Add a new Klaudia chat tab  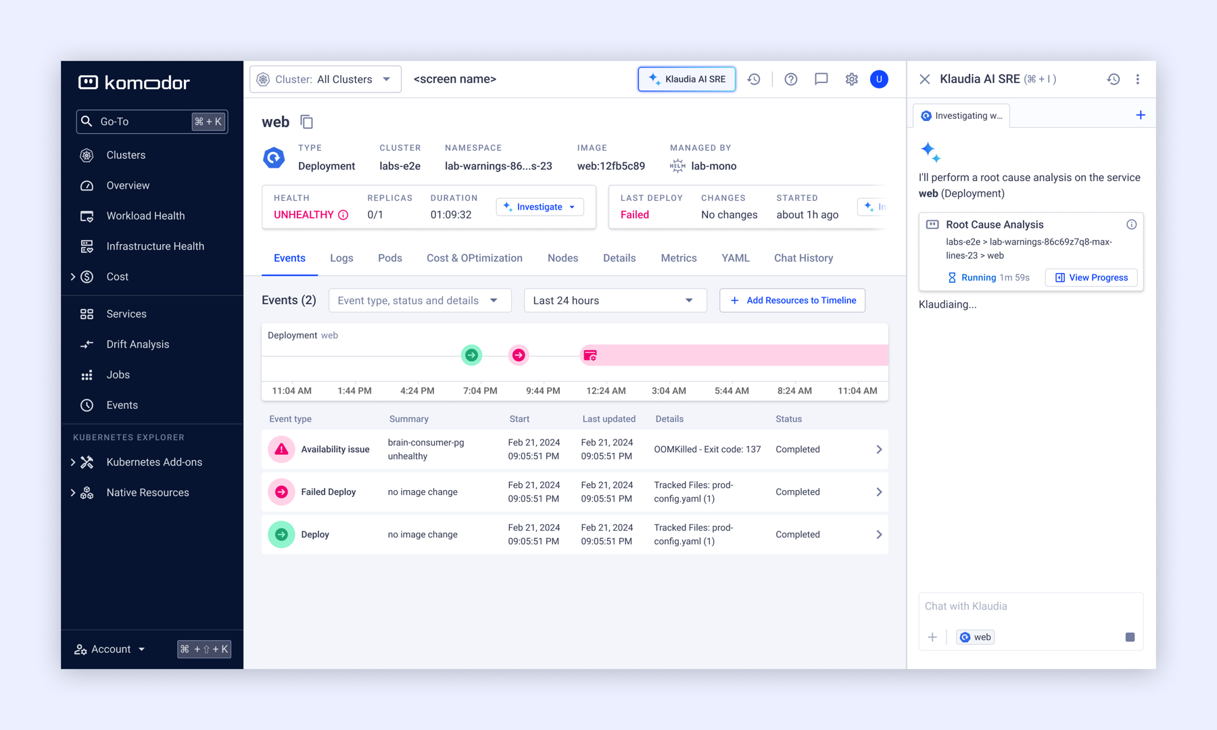pyautogui.click(x=1141, y=115)
